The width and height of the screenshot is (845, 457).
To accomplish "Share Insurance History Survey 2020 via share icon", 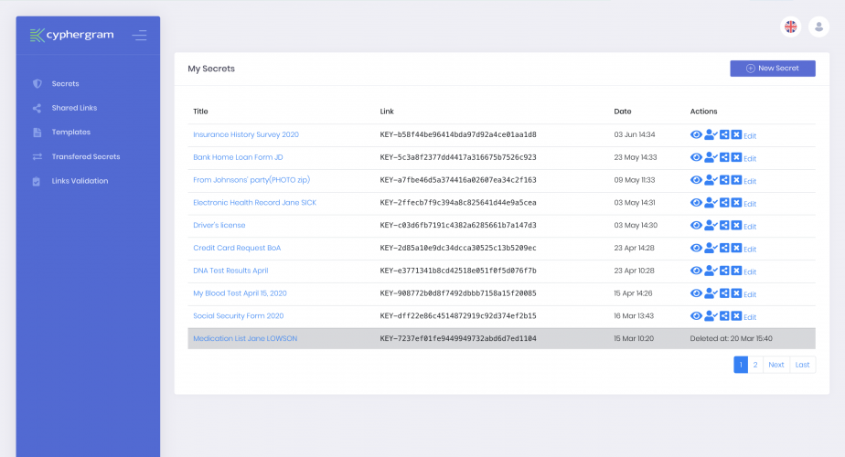I will [725, 134].
